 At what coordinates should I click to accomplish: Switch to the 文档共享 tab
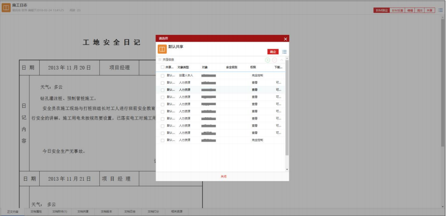tap(83, 212)
